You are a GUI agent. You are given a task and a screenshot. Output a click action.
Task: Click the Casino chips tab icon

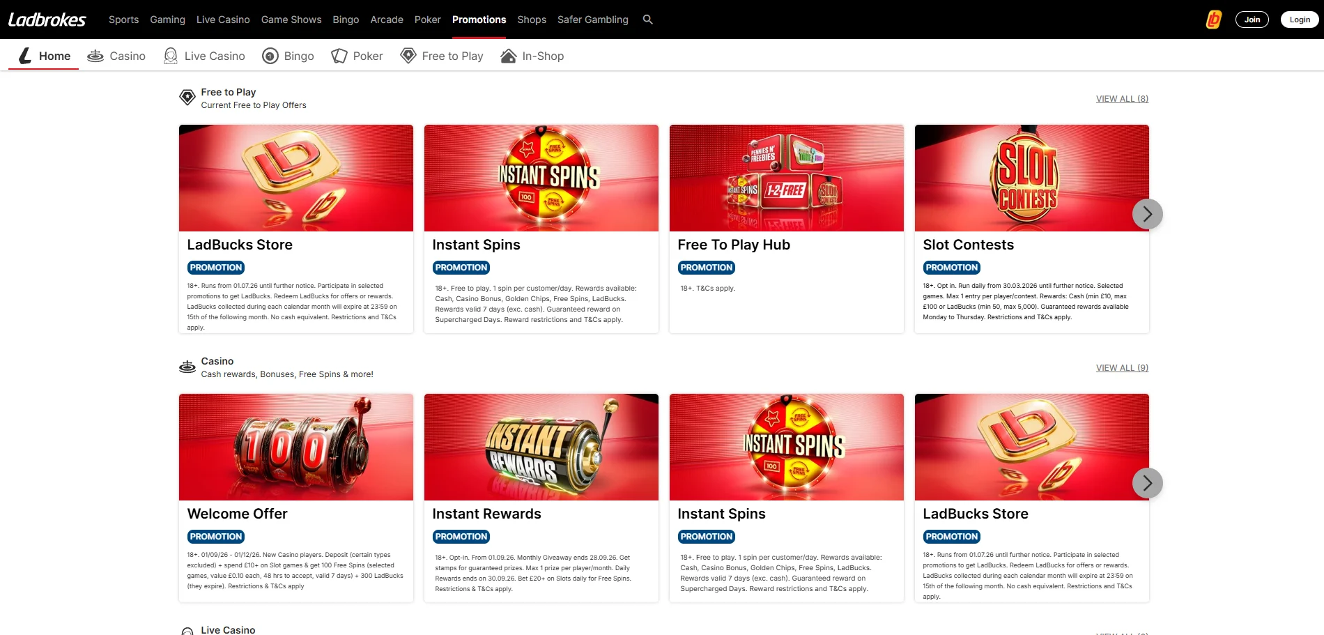pyautogui.click(x=95, y=56)
